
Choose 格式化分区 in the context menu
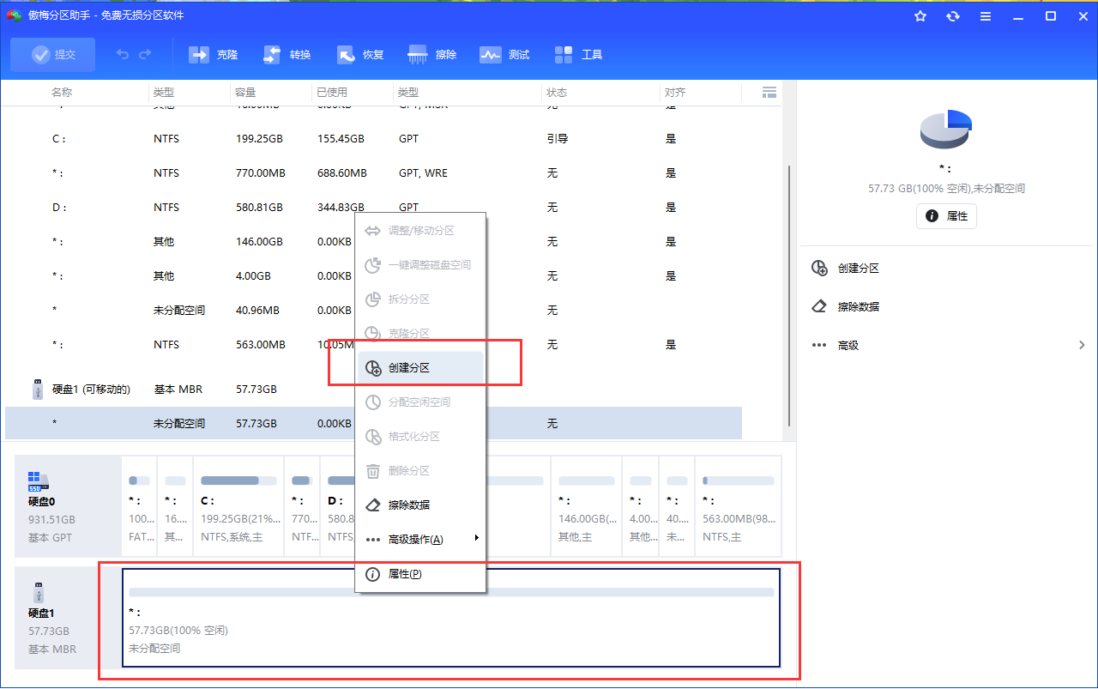point(420,437)
